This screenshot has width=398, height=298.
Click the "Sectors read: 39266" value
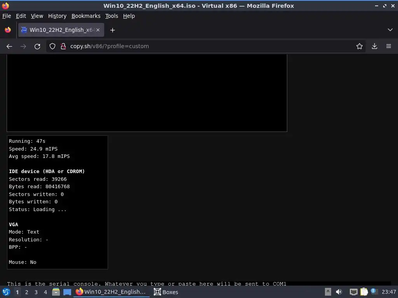click(38, 179)
